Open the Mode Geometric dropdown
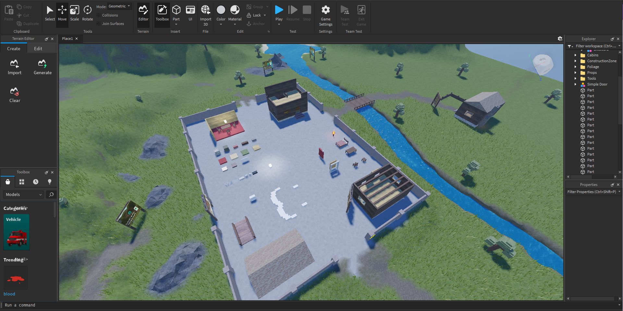The height and width of the screenshot is (311, 623). point(119,6)
